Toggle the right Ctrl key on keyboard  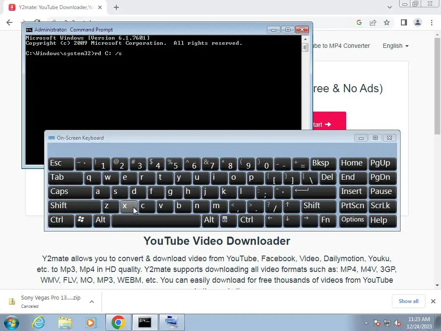point(251,221)
